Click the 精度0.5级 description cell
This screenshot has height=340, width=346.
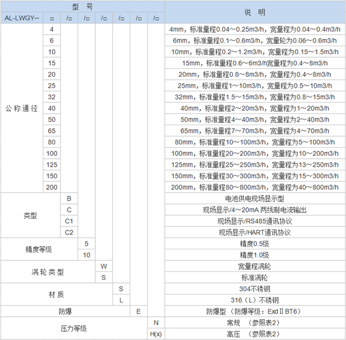coord(254,244)
